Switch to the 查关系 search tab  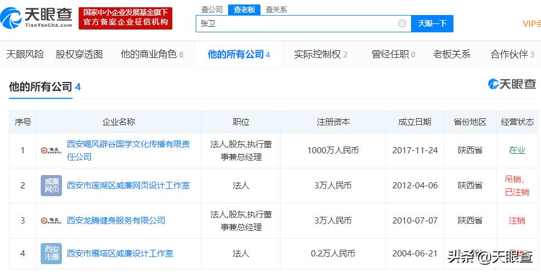pos(276,9)
